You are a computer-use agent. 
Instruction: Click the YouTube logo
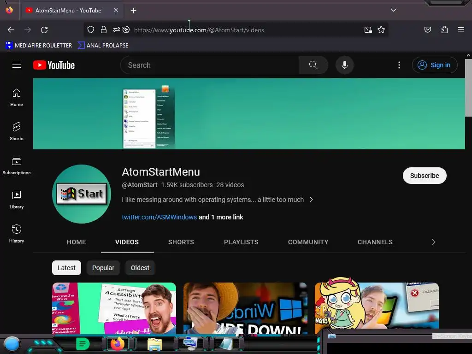54,65
